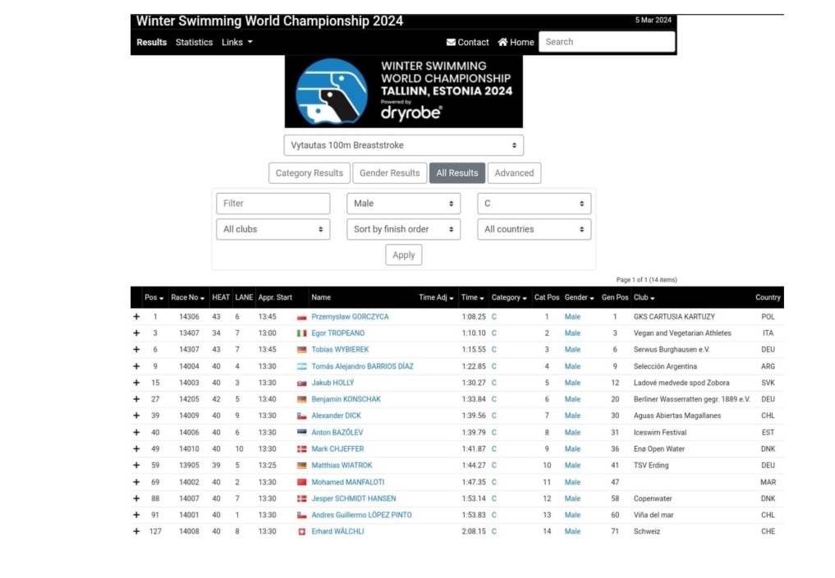The width and height of the screenshot is (835, 578).
Task: Click the Poland flag next to Przemysław GORCZYCA
Action: coord(301,317)
